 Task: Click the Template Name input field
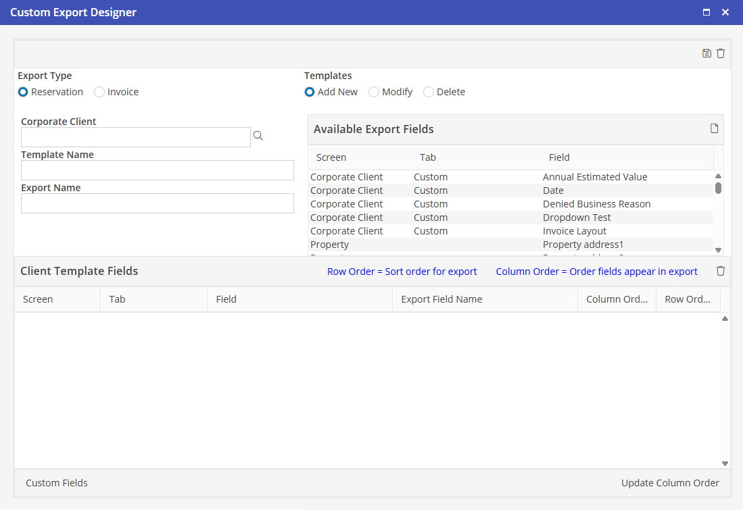click(x=158, y=170)
